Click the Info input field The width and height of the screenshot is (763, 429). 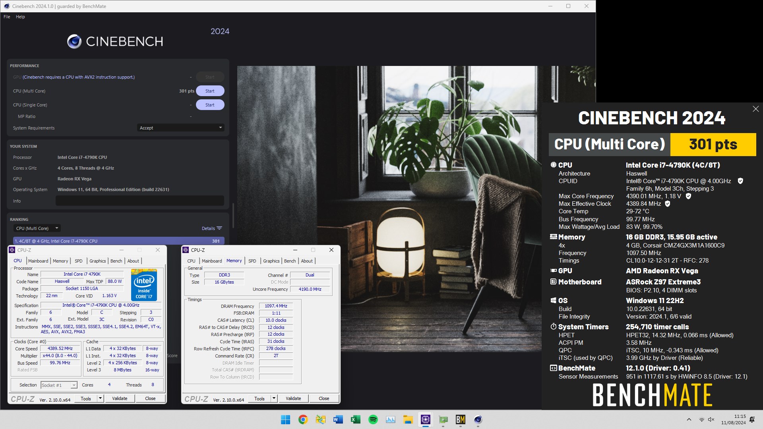click(x=140, y=201)
